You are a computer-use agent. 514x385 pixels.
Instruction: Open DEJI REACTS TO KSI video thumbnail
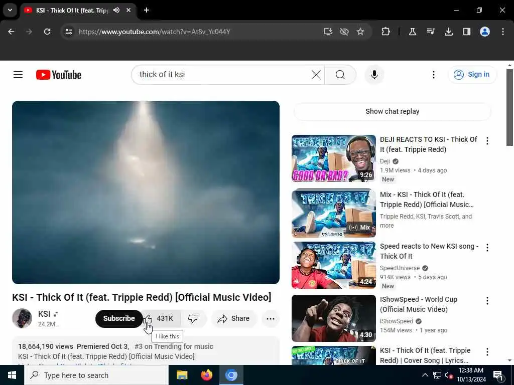[334, 158]
